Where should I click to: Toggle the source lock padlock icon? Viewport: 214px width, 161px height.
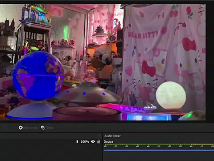click(x=99, y=141)
